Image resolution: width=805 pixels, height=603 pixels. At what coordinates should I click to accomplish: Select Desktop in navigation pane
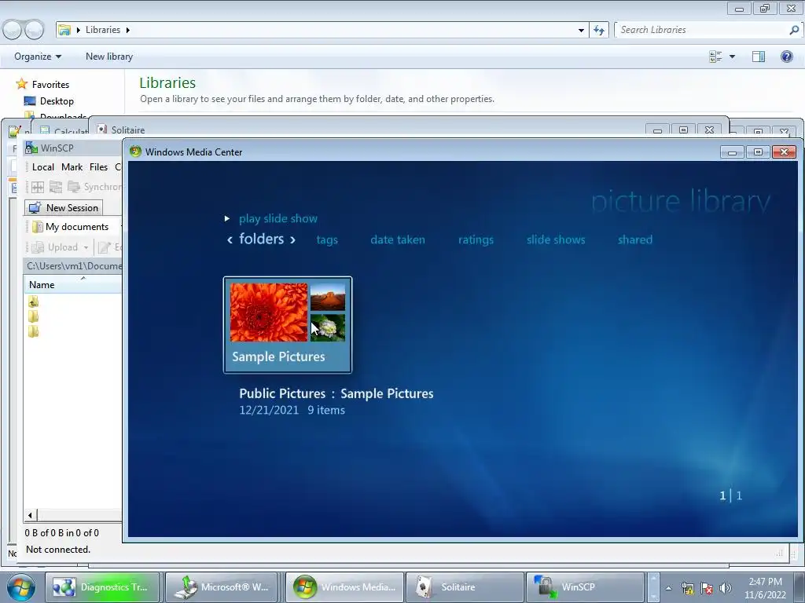57,101
